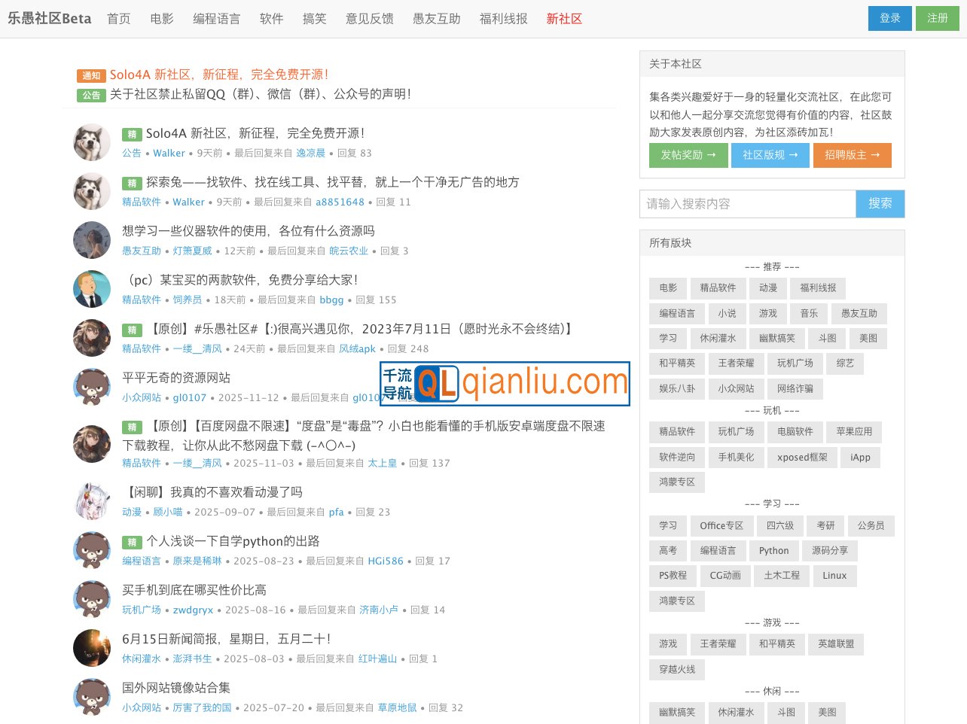Click the orange 通知 badge icon

click(91, 76)
